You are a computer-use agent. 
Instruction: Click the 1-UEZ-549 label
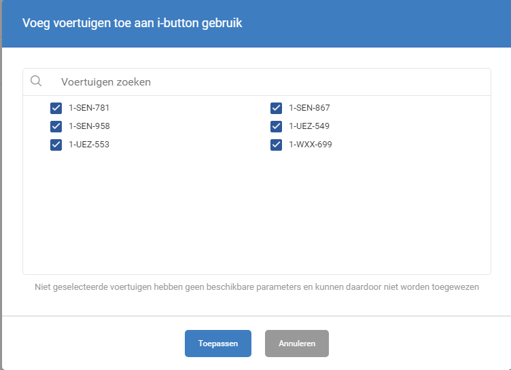pyautogui.click(x=309, y=126)
